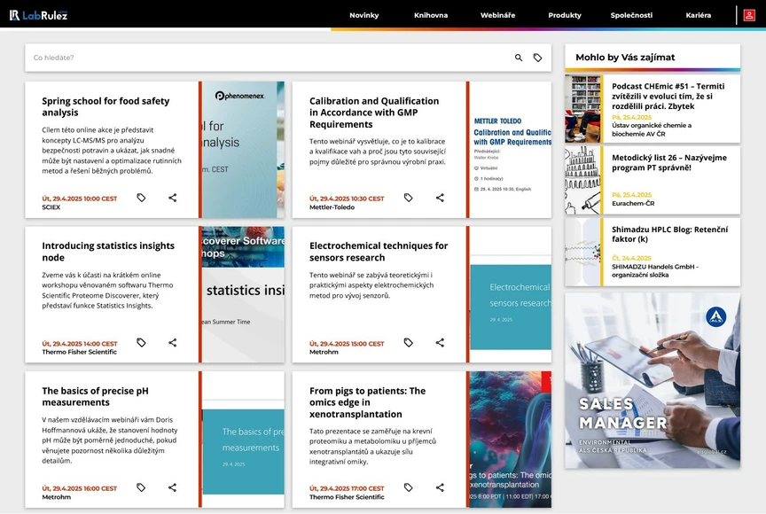
Task: Bookmark the Spring school for food safety webinar
Action: [x=141, y=197]
